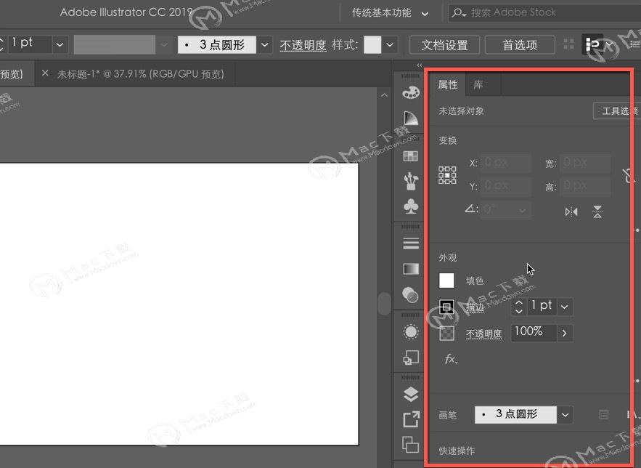The width and height of the screenshot is (641, 468).
Task: Click the rotation angle icon in Transform
Action: point(471,209)
